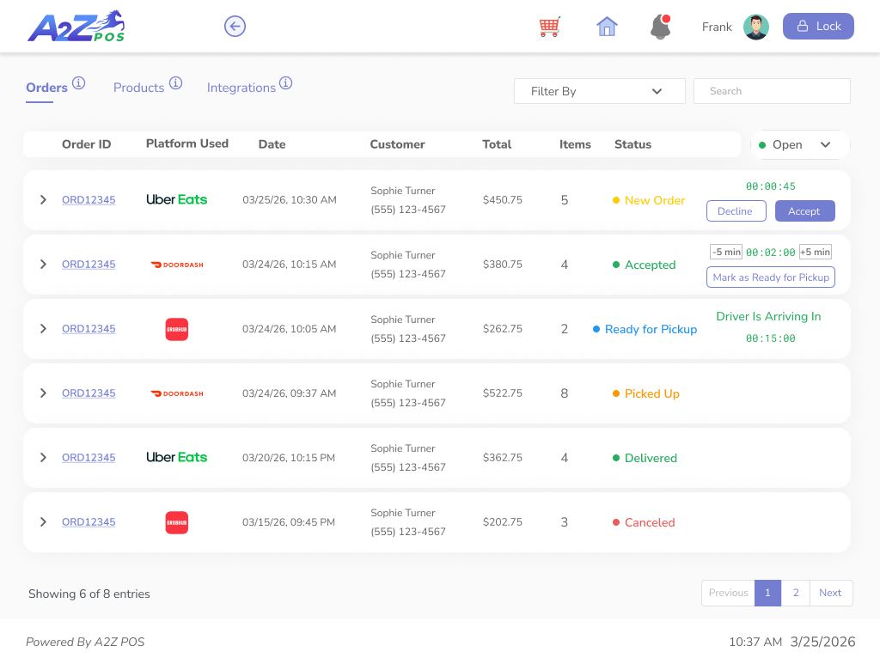Open the shopping cart icon
Viewport: 880px width, 664px height.
(x=549, y=26)
